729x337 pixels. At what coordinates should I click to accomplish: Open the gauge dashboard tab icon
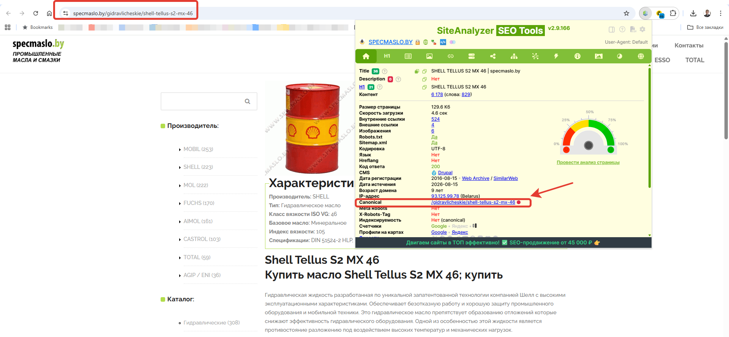(578, 56)
